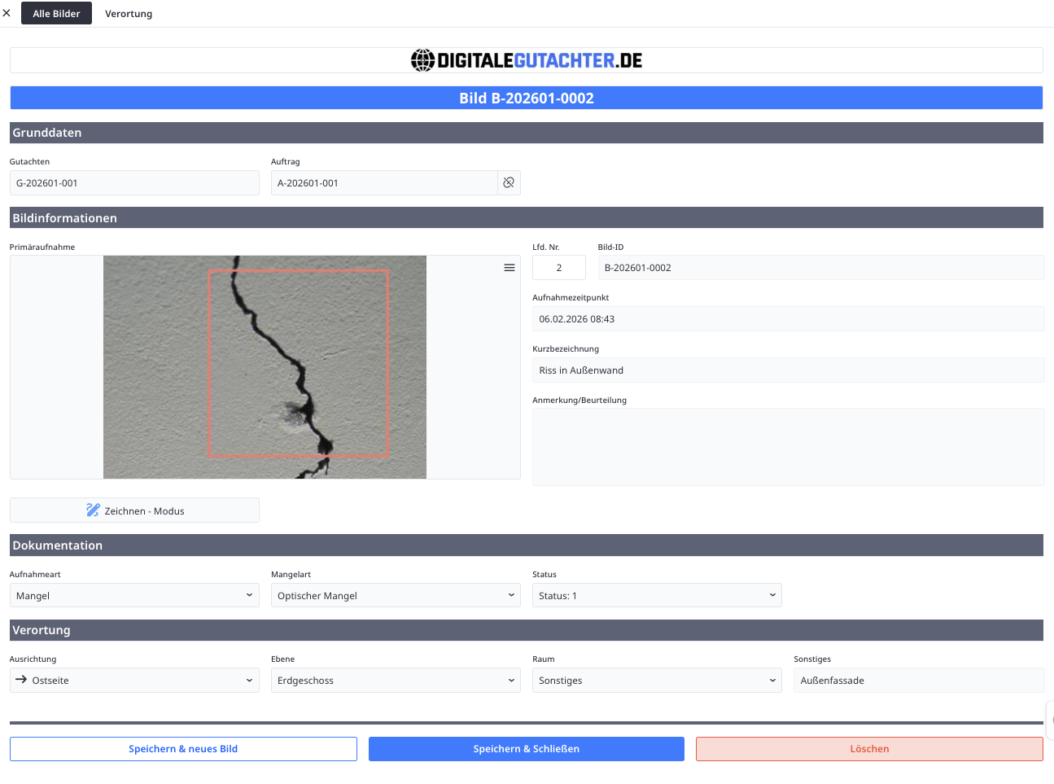Switch to the Alle Bilder tab

click(x=56, y=14)
